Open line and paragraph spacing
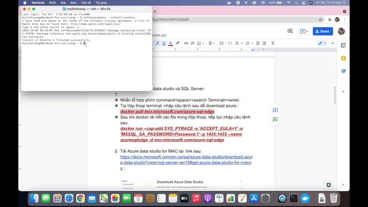Viewport: 368px width, 207px height. pos(221,43)
